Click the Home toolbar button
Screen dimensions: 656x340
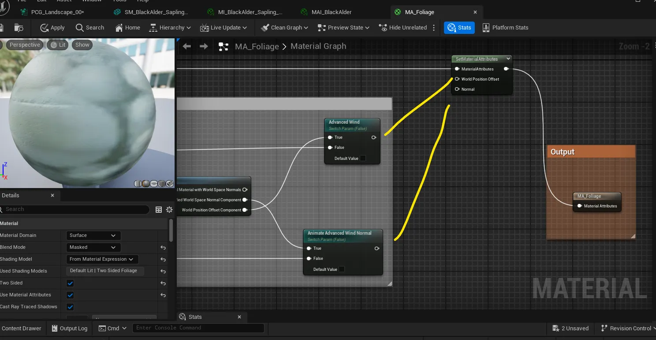click(128, 27)
